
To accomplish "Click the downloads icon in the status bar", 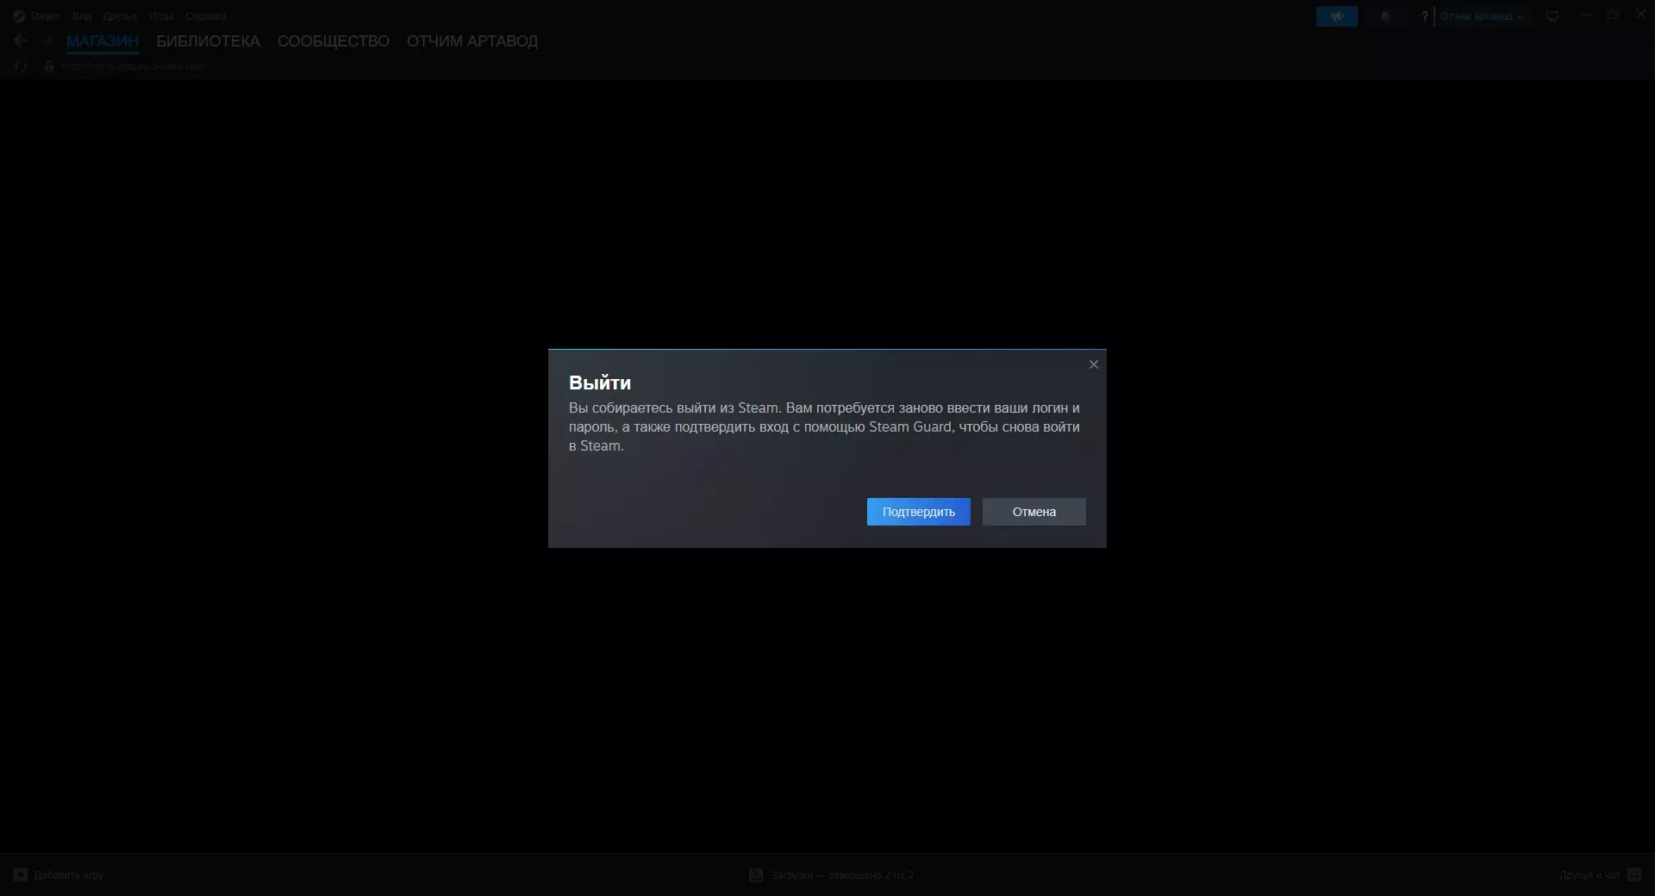I will [756, 875].
